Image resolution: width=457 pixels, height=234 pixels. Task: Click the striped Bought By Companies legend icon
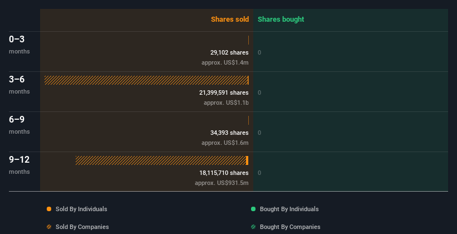[x=253, y=227]
